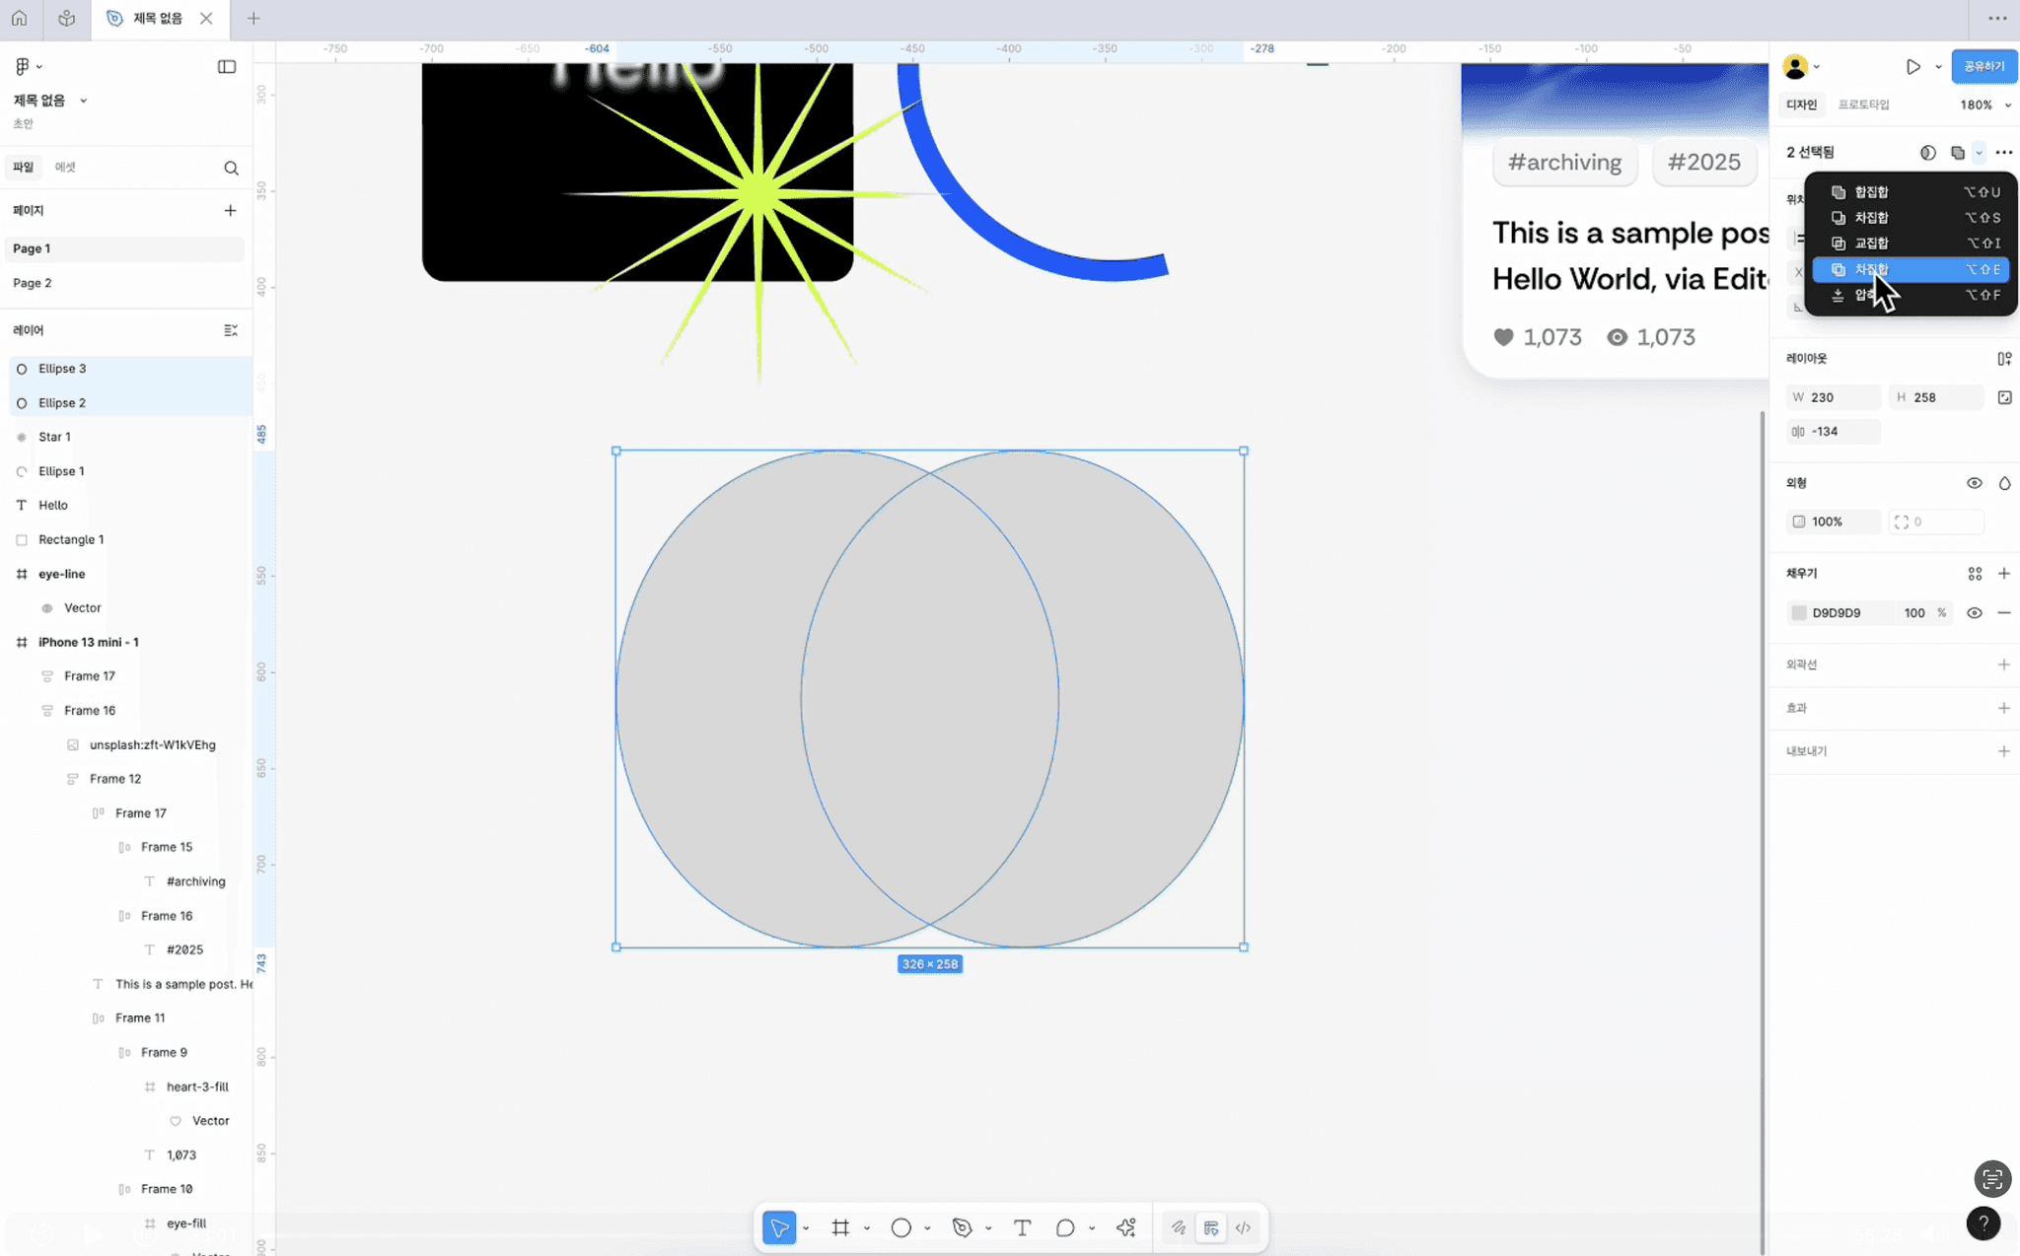This screenshot has width=2020, height=1256.
Task: Click the mask icon beside 2 선택됨
Action: click(x=1927, y=152)
